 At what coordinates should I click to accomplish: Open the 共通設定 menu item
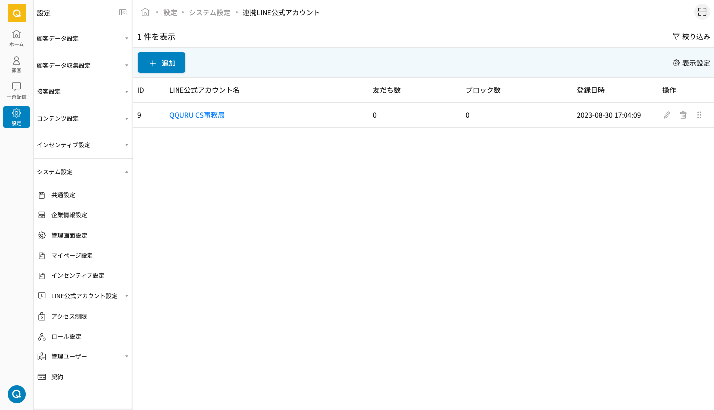63,195
